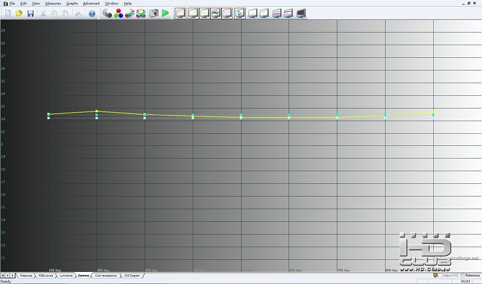Click the first blank monitor icon
Image resolution: width=482 pixels, height=284 pixels.
252,13
